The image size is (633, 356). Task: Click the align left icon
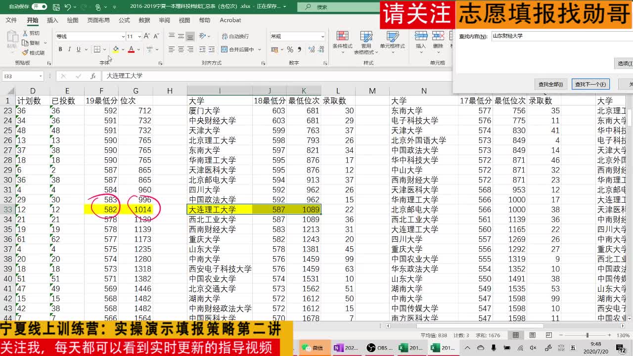(172, 49)
